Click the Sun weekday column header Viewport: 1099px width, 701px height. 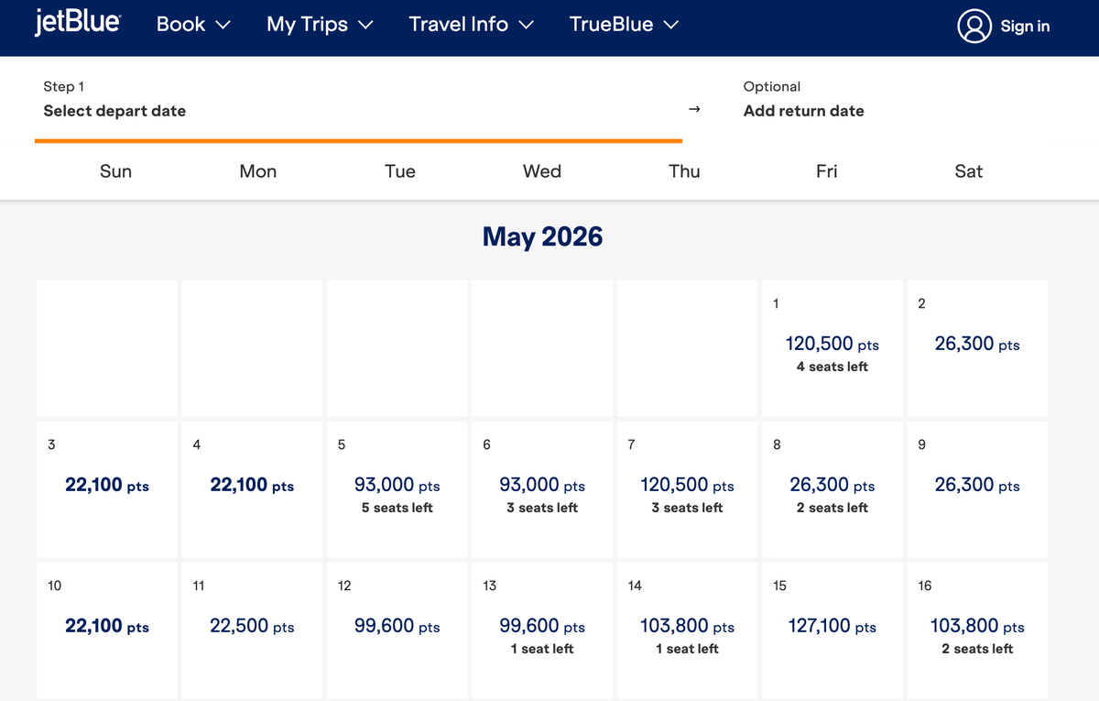(x=115, y=171)
